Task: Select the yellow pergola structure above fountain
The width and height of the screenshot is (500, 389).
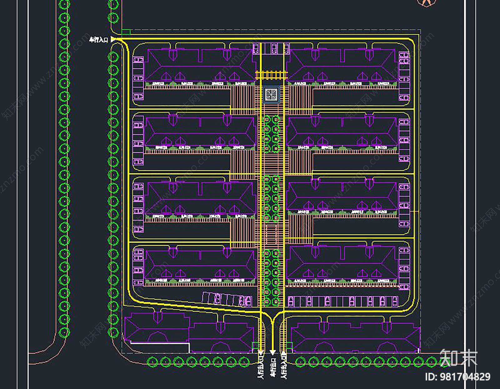Action: click(x=271, y=75)
